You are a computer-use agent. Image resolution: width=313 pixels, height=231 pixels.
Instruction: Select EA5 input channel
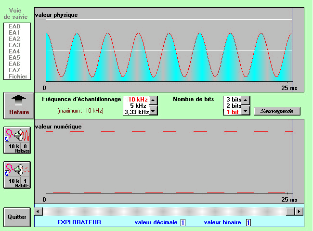pos(14,58)
